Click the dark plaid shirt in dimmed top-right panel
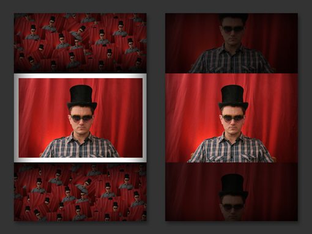Viewport: 312px width, 234px height. point(231,60)
